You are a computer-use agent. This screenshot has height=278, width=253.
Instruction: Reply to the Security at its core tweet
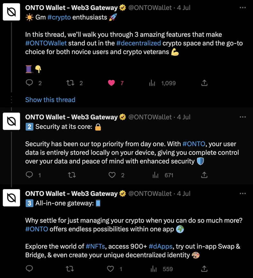30,175
